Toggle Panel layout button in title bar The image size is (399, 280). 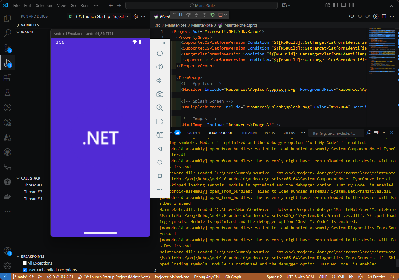coord(343,5)
